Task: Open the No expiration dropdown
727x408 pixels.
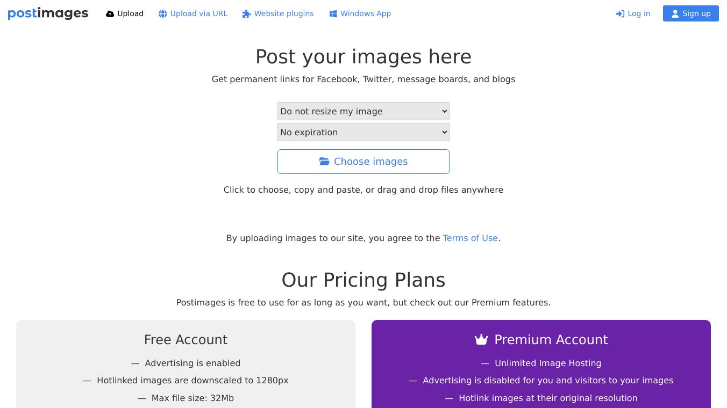Action: point(364,132)
